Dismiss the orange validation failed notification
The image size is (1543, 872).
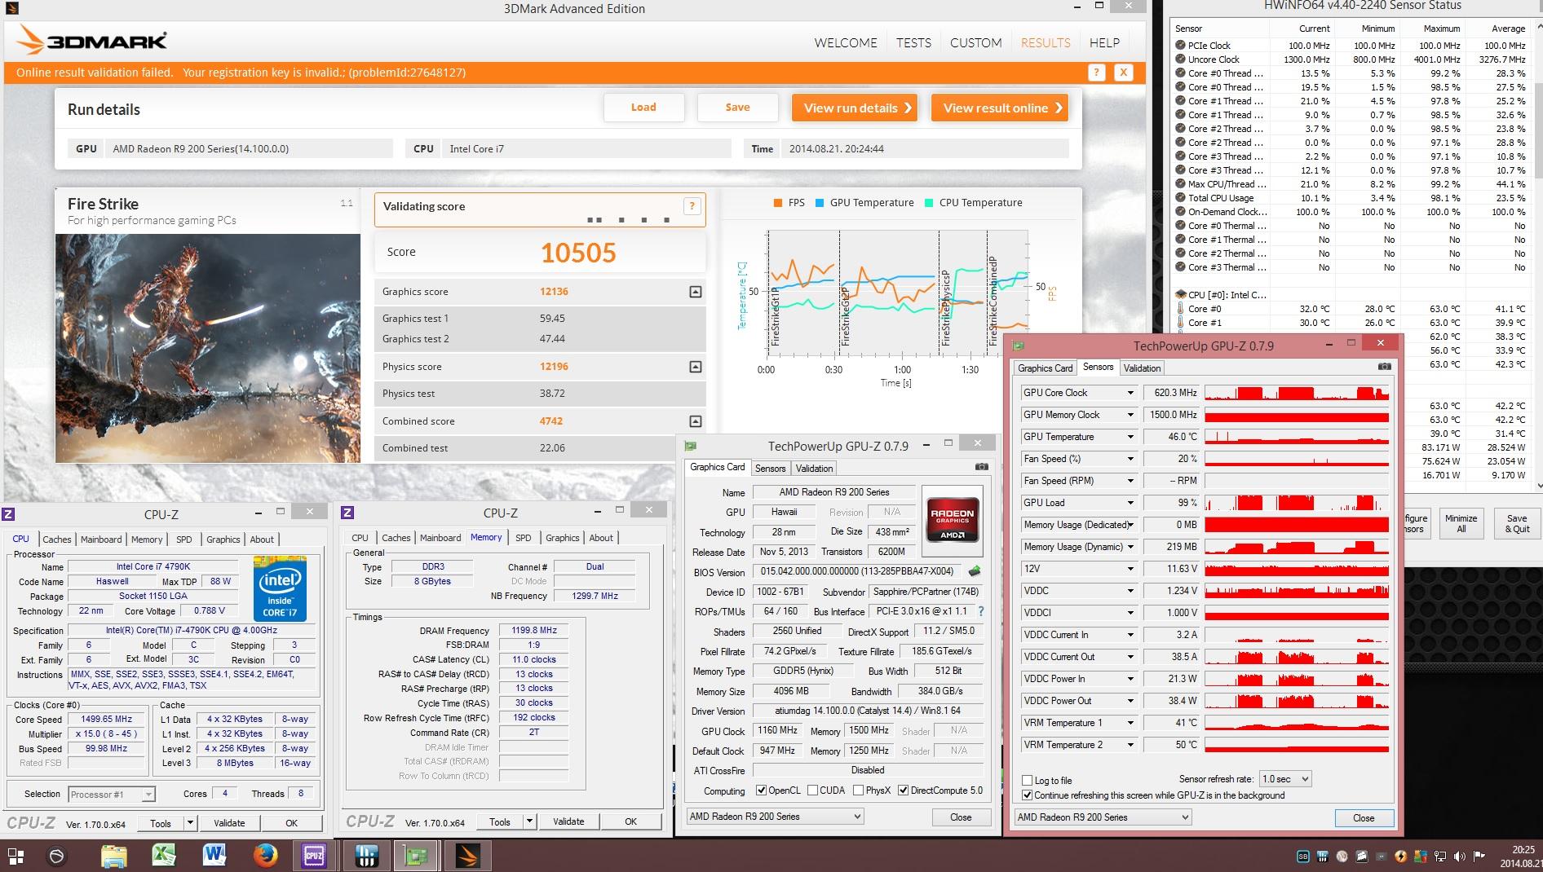(1123, 73)
